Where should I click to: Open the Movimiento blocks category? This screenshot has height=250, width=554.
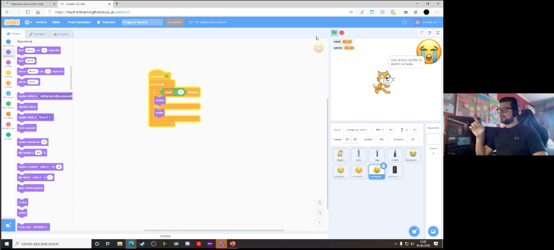[x=8, y=43]
